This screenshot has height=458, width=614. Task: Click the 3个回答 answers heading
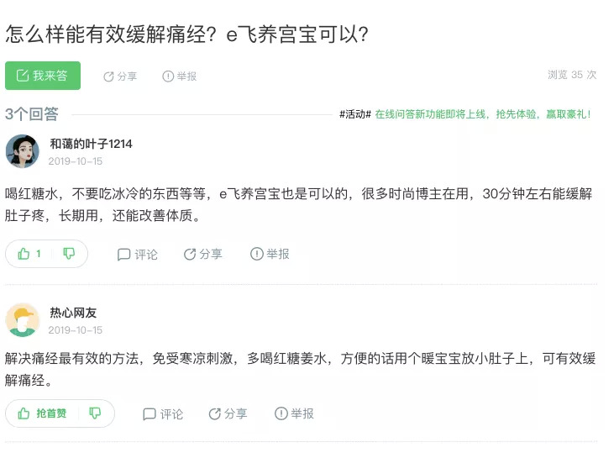[32, 114]
